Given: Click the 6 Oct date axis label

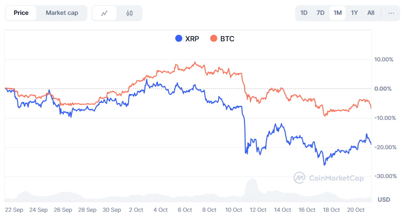Looking at the screenshot, I should pos(185,210).
